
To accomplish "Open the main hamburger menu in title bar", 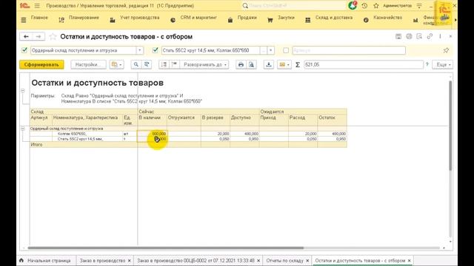I will 37,6.
